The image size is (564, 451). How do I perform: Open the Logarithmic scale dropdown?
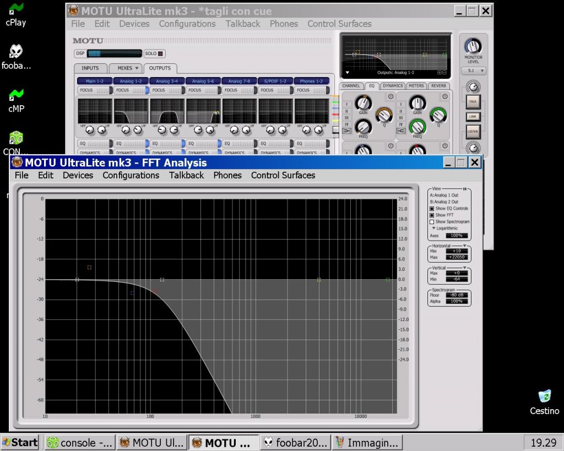445,229
